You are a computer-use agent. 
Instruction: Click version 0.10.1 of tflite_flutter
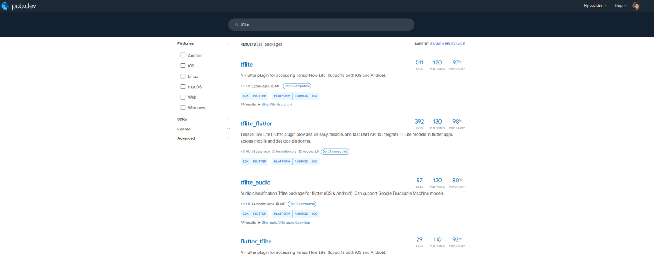pyautogui.click(x=247, y=152)
